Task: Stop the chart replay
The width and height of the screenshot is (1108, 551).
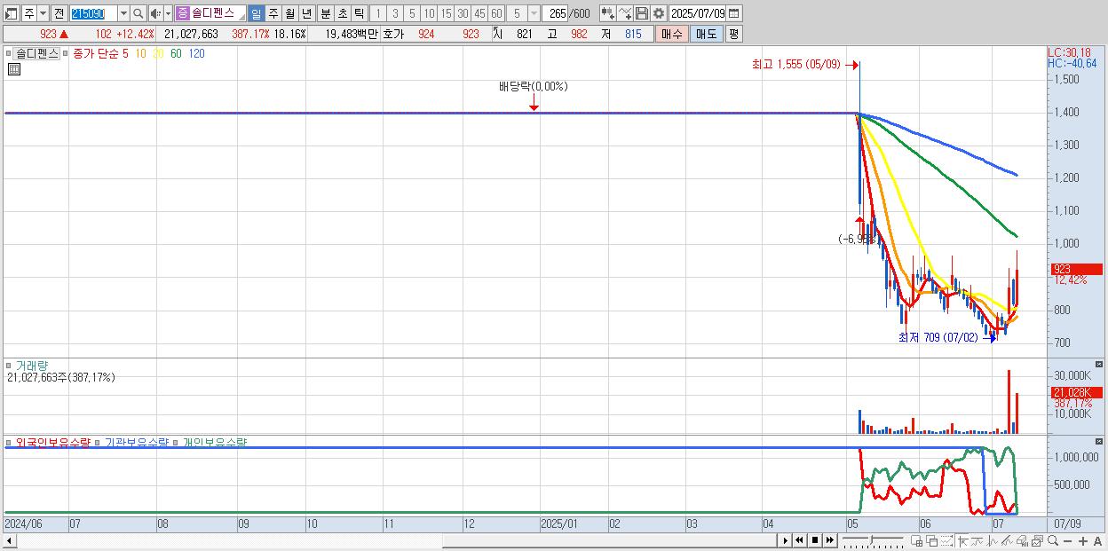Action: 815,540
